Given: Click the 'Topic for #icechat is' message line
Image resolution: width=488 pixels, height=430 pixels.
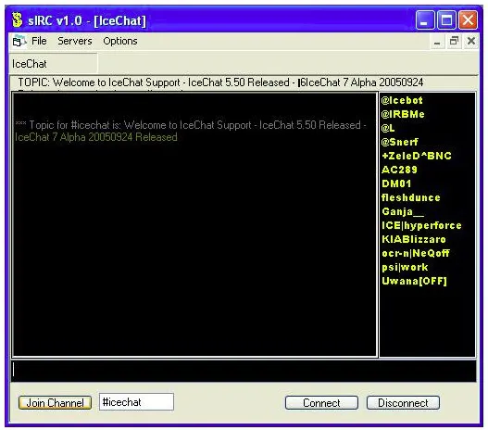Looking at the screenshot, I should (191, 125).
